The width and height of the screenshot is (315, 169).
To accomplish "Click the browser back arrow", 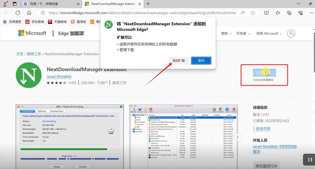I will coord(6,13).
